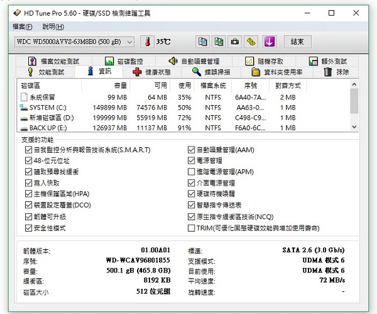Open the 檔案(F) menu
The width and height of the screenshot is (377, 314).
(22, 26)
